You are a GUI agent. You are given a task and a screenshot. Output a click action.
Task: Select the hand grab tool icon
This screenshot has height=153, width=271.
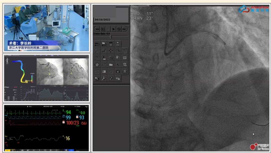pyautogui.click(x=118, y=58)
